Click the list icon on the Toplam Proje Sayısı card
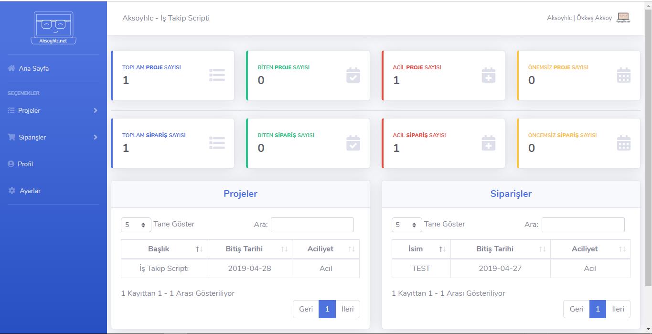The width and height of the screenshot is (652, 334). [217, 75]
